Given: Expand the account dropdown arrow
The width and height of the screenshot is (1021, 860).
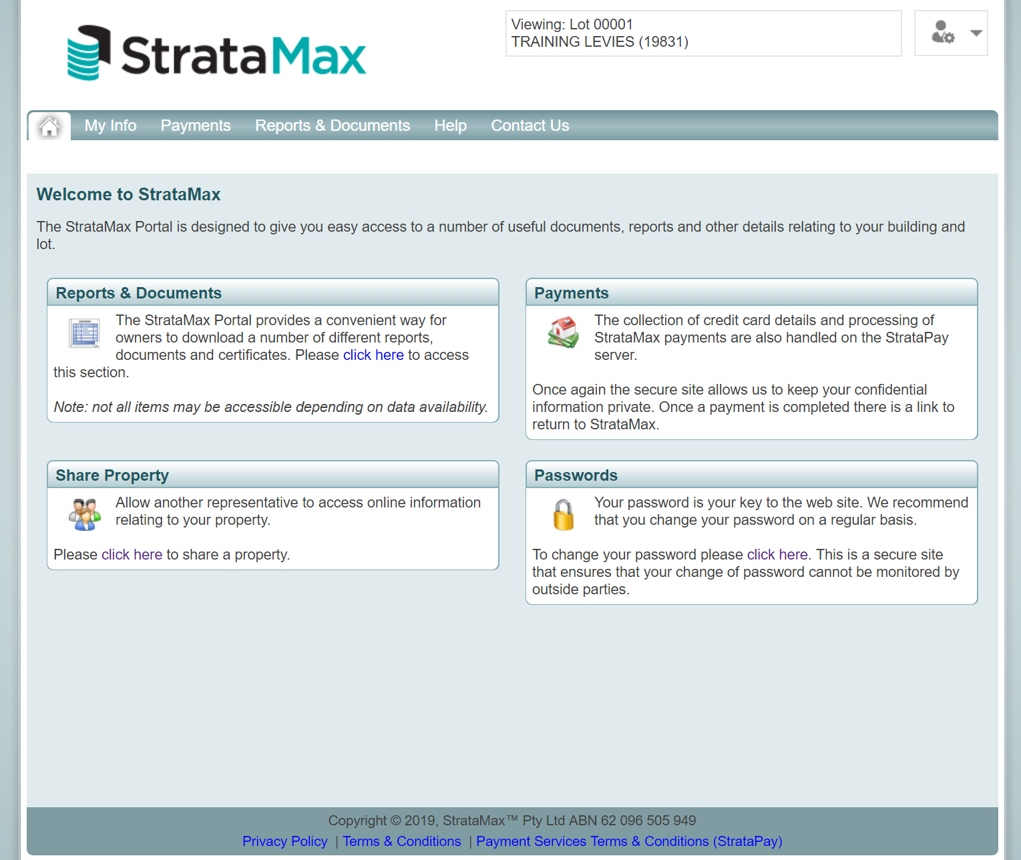Looking at the screenshot, I should tap(976, 33).
